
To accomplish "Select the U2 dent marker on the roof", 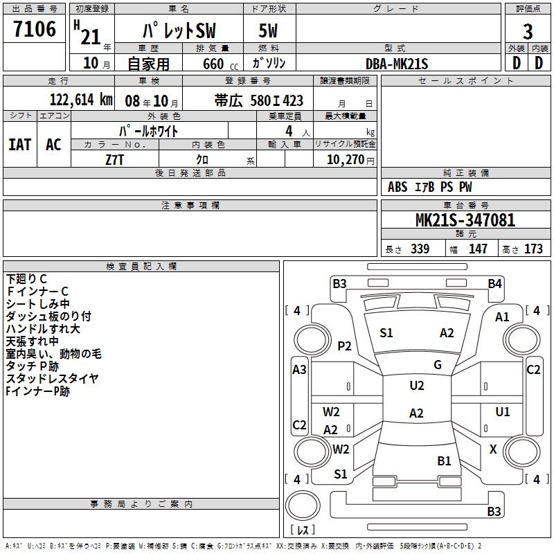I will (416, 386).
